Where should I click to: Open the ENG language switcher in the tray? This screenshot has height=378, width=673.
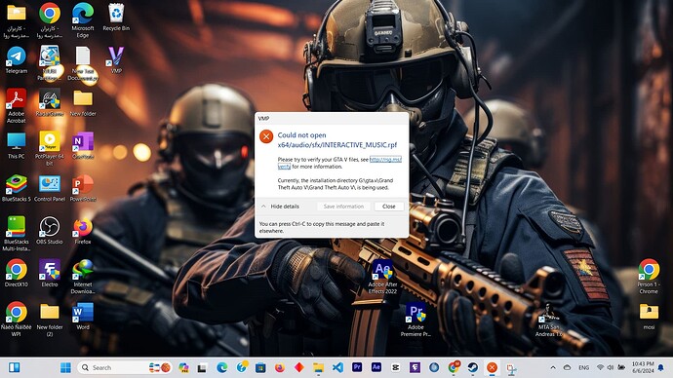[x=583, y=367]
